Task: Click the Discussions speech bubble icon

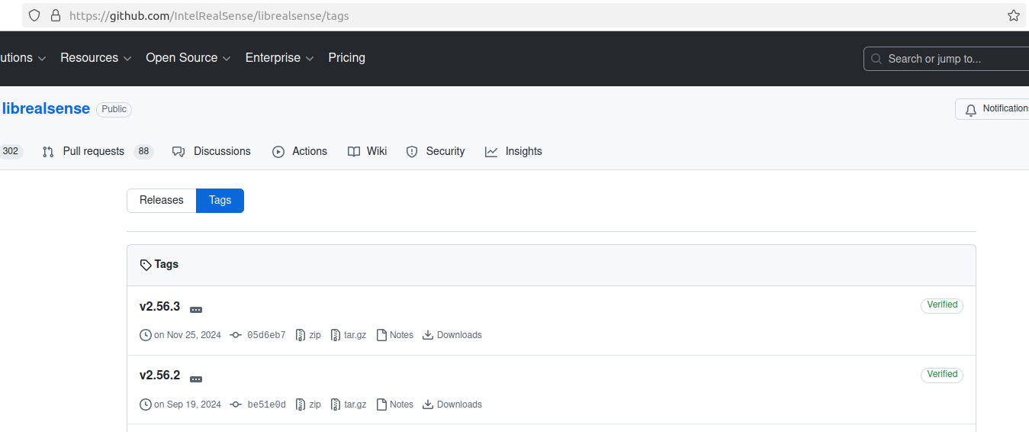Action: (x=178, y=152)
